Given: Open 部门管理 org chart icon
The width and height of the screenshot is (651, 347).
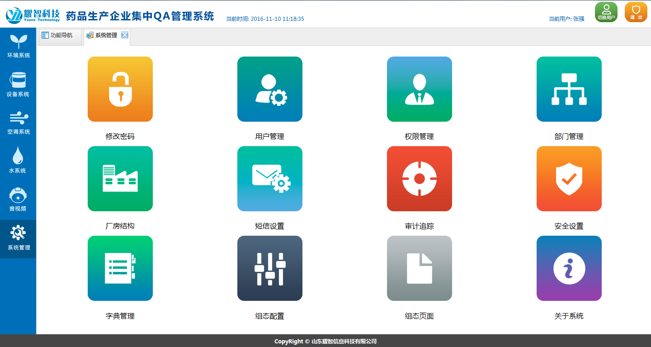Looking at the screenshot, I should 569,89.
